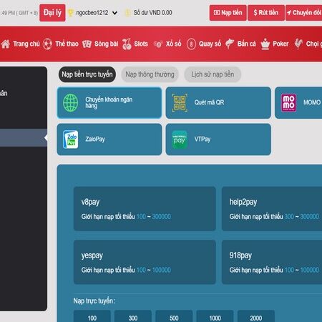Open the Thể thao menu item
Image resolution: width=322 pixels, height=322 pixels.
tap(61, 44)
